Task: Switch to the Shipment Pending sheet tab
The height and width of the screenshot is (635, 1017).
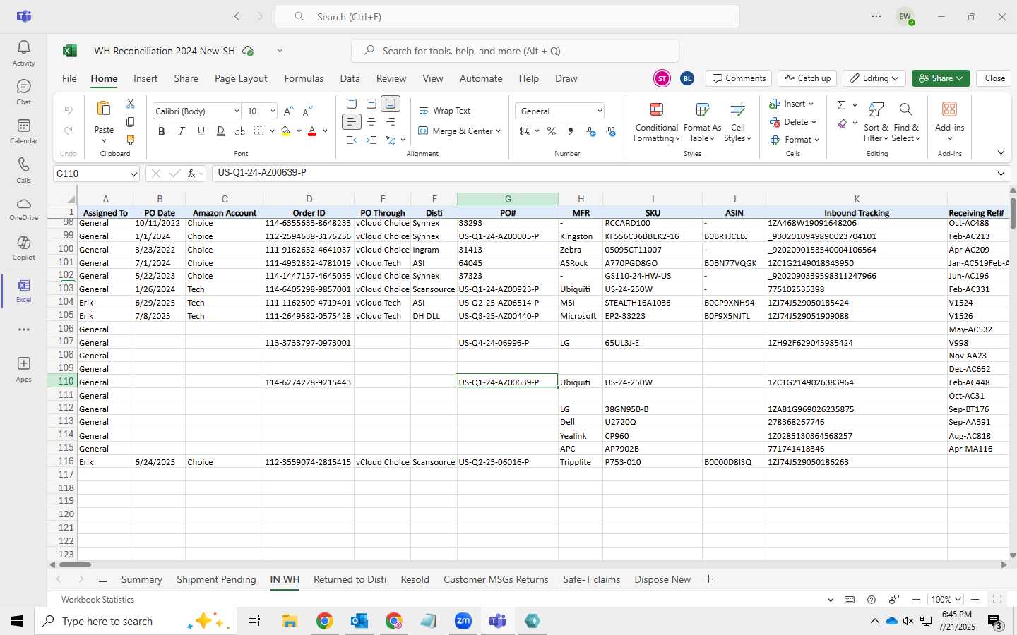Action: 216,579
